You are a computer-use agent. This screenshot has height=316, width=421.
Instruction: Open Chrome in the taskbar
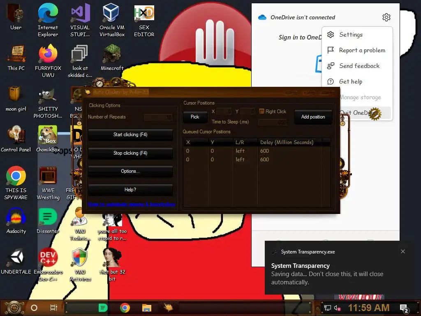pyautogui.click(x=125, y=308)
